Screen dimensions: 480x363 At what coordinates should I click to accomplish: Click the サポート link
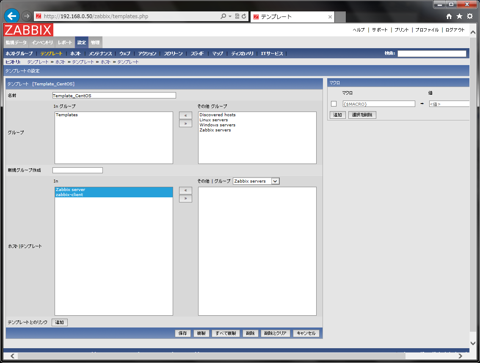380,30
